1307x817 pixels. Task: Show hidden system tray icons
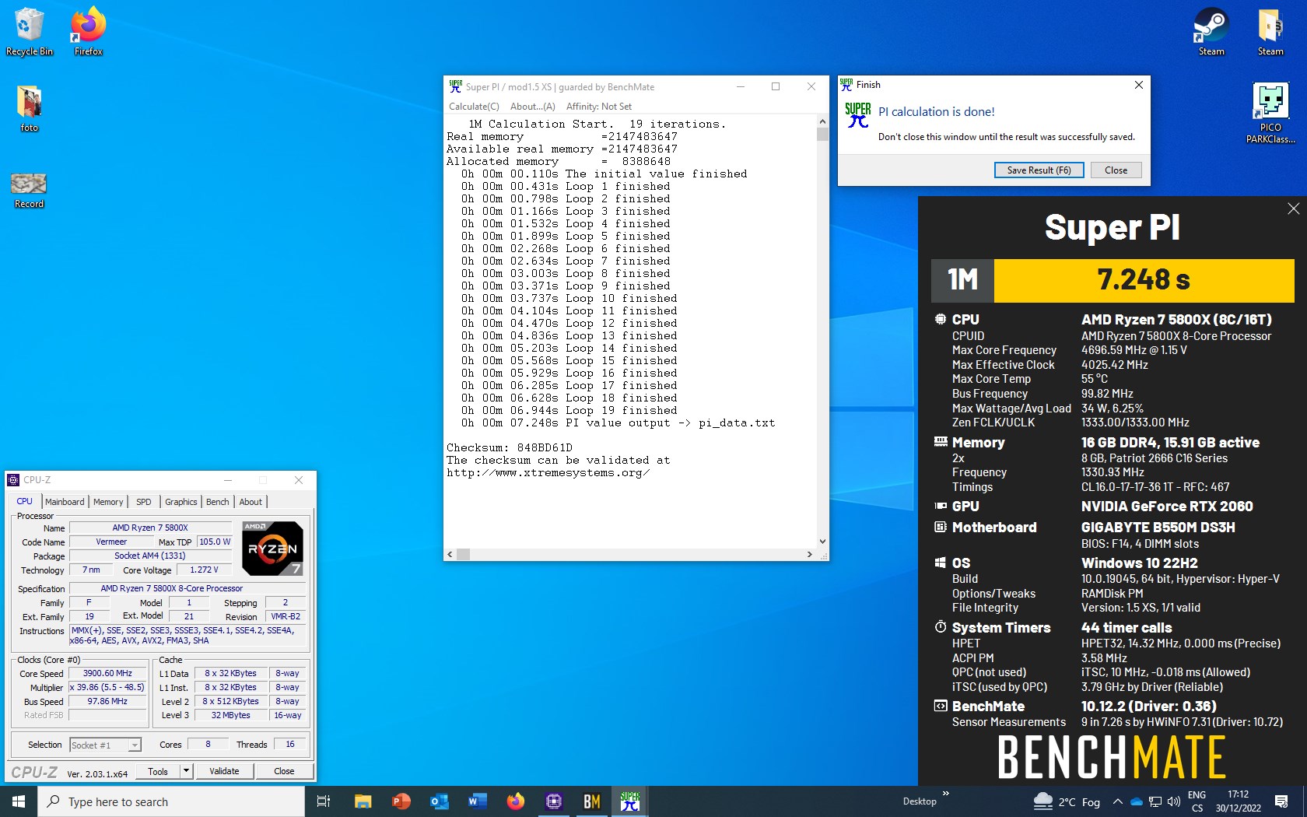1117,801
